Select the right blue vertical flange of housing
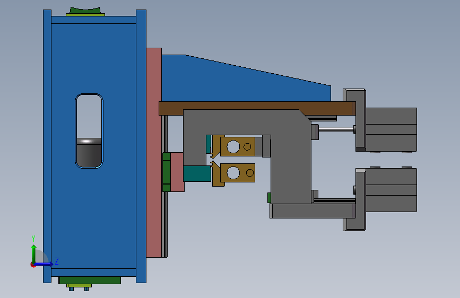The height and width of the screenshot is (298, 460). pos(141,146)
